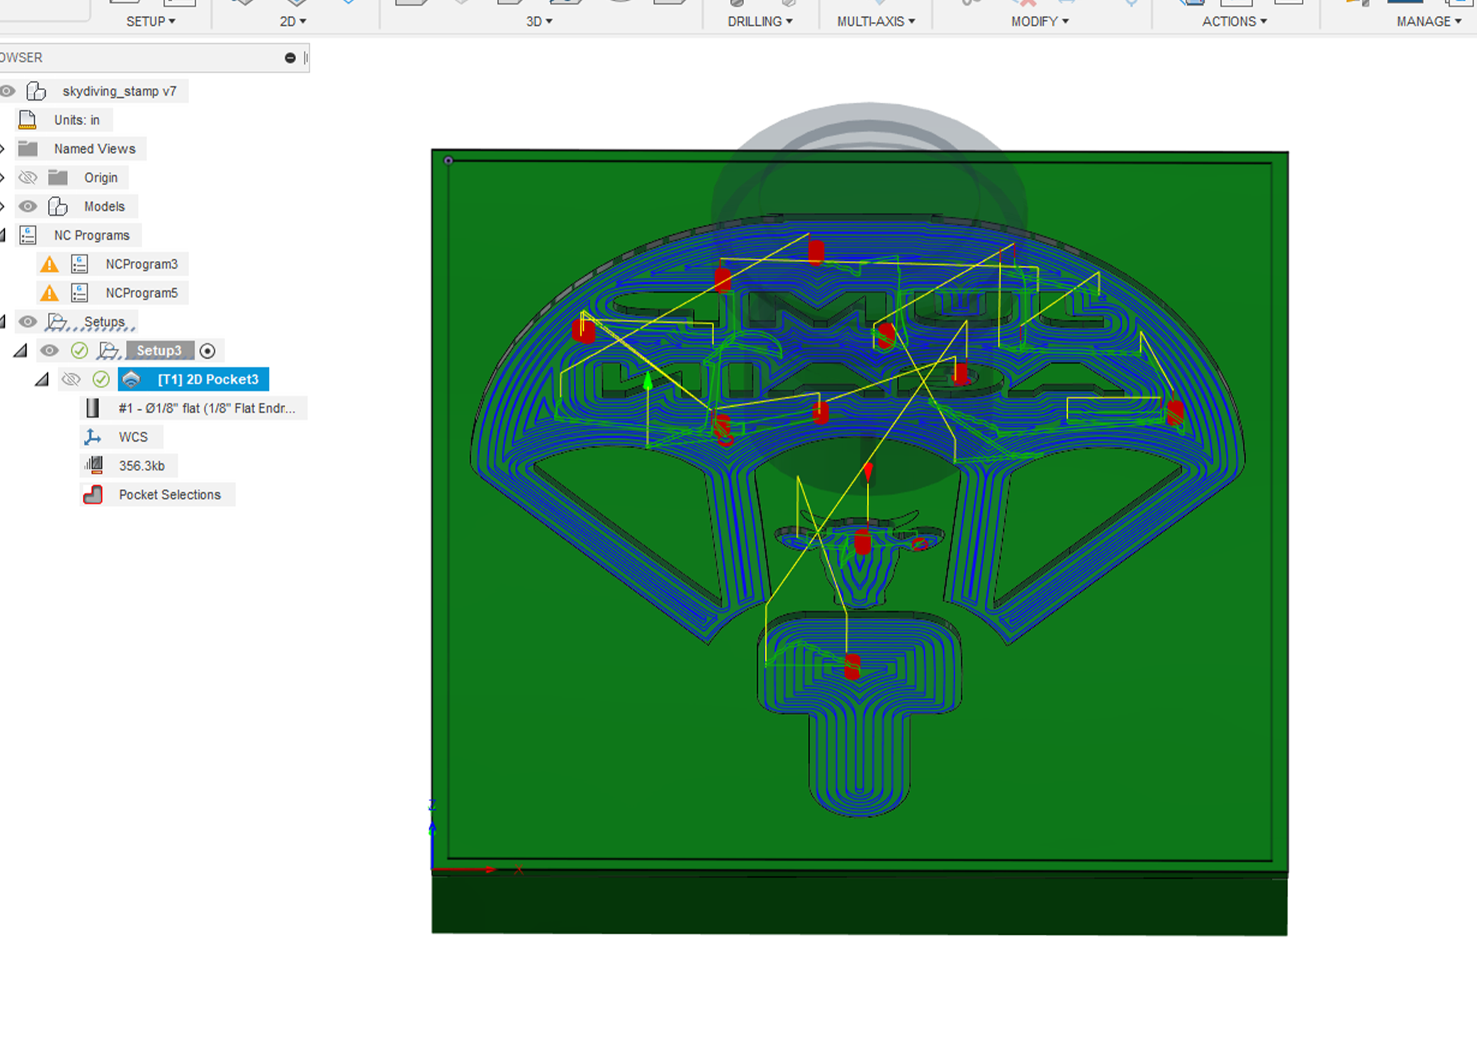Open the DRILLING dropdown menu
The width and height of the screenshot is (1477, 1055).
click(x=760, y=22)
